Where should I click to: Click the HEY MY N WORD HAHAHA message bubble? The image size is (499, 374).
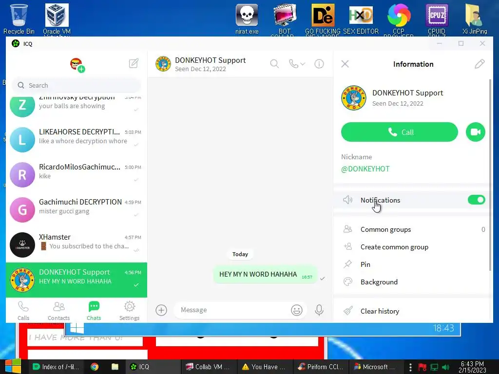tap(266, 274)
